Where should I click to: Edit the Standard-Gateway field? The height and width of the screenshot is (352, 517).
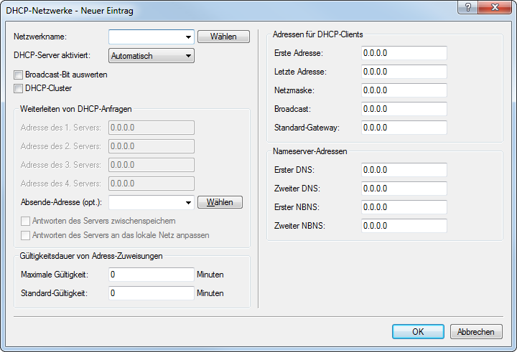[x=404, y=128]
